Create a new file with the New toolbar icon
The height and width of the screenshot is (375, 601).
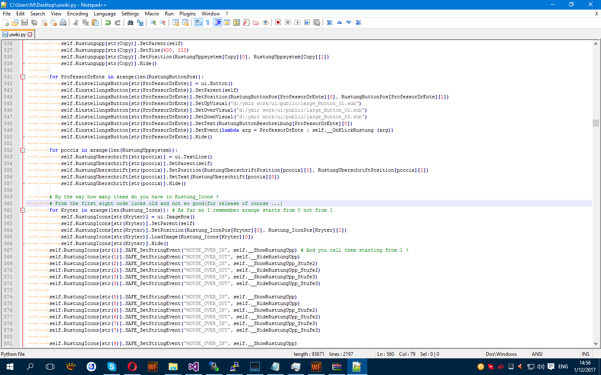tap(6, 22)
